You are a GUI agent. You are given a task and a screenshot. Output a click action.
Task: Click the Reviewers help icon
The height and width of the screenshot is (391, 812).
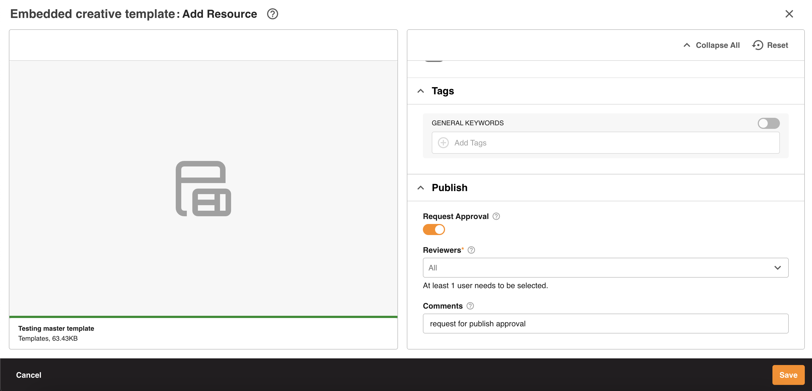[x=471, y=250]
